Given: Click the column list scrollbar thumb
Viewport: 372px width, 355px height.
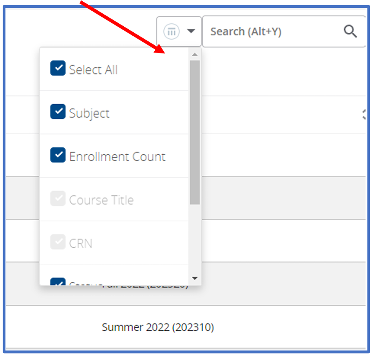Looking at the screenshot, I should point(195,131).
